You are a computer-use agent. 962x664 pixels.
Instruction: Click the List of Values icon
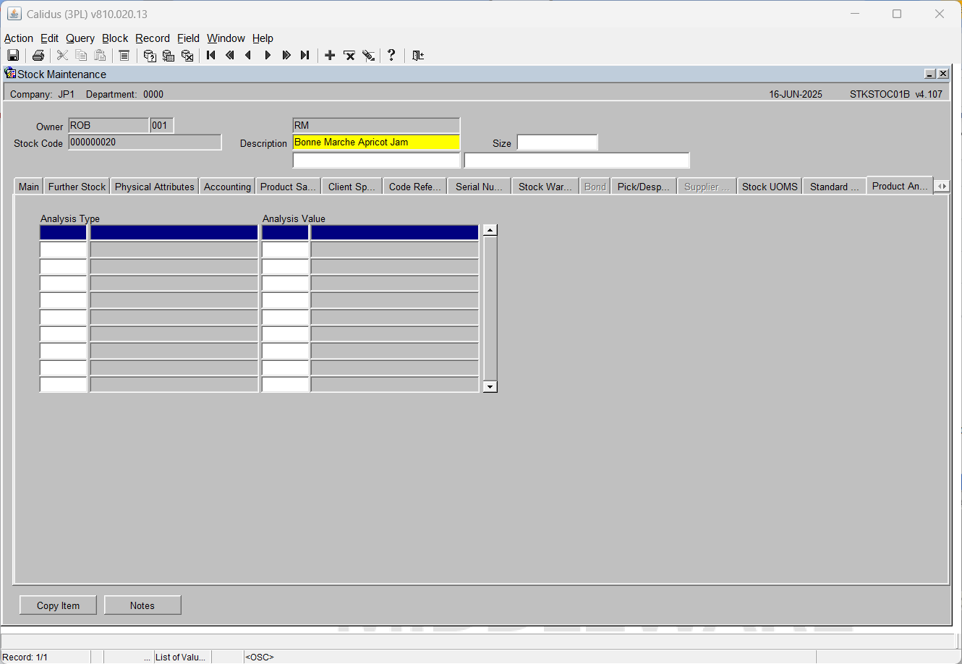(124, 55)
